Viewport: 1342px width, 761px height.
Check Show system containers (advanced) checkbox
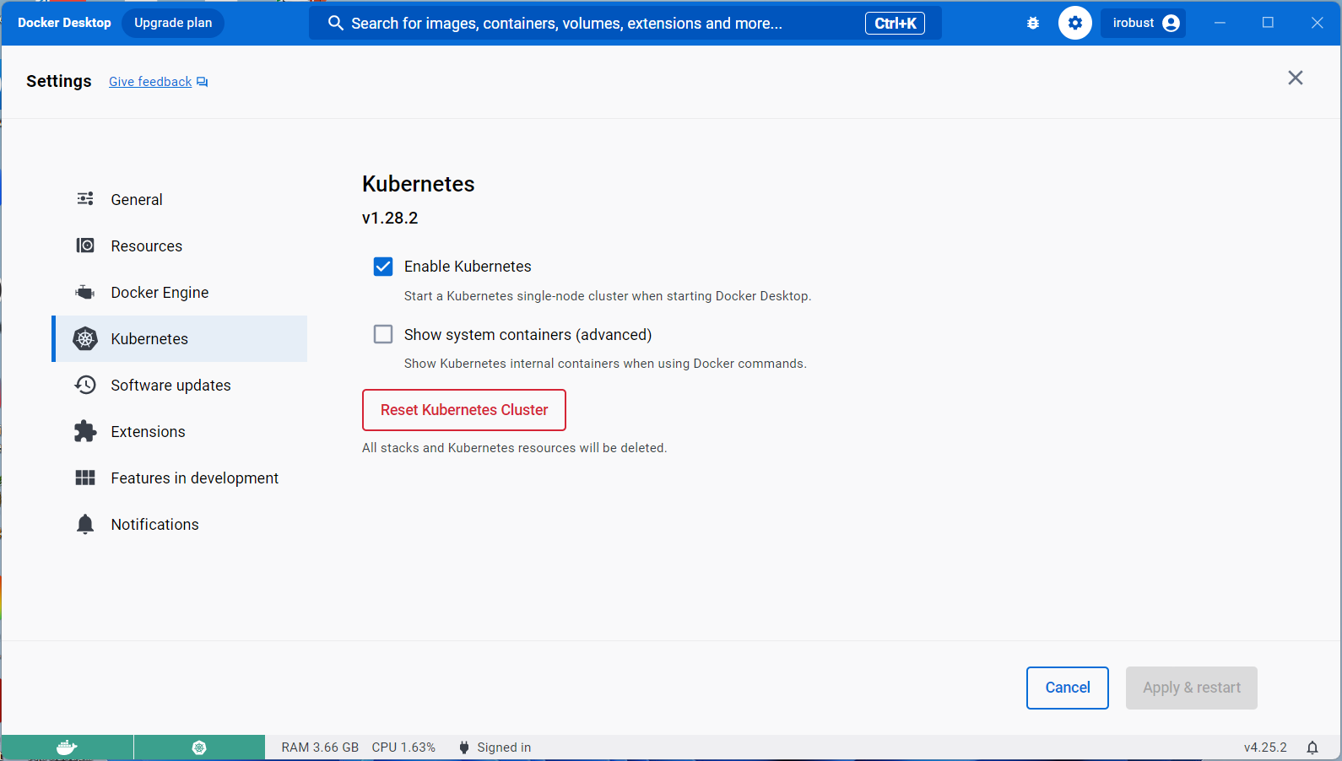pos(383,334)
